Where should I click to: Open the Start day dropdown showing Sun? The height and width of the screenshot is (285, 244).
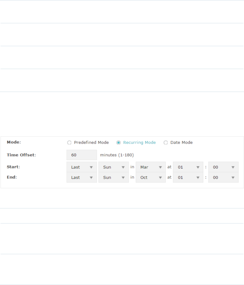click(114, 167)
